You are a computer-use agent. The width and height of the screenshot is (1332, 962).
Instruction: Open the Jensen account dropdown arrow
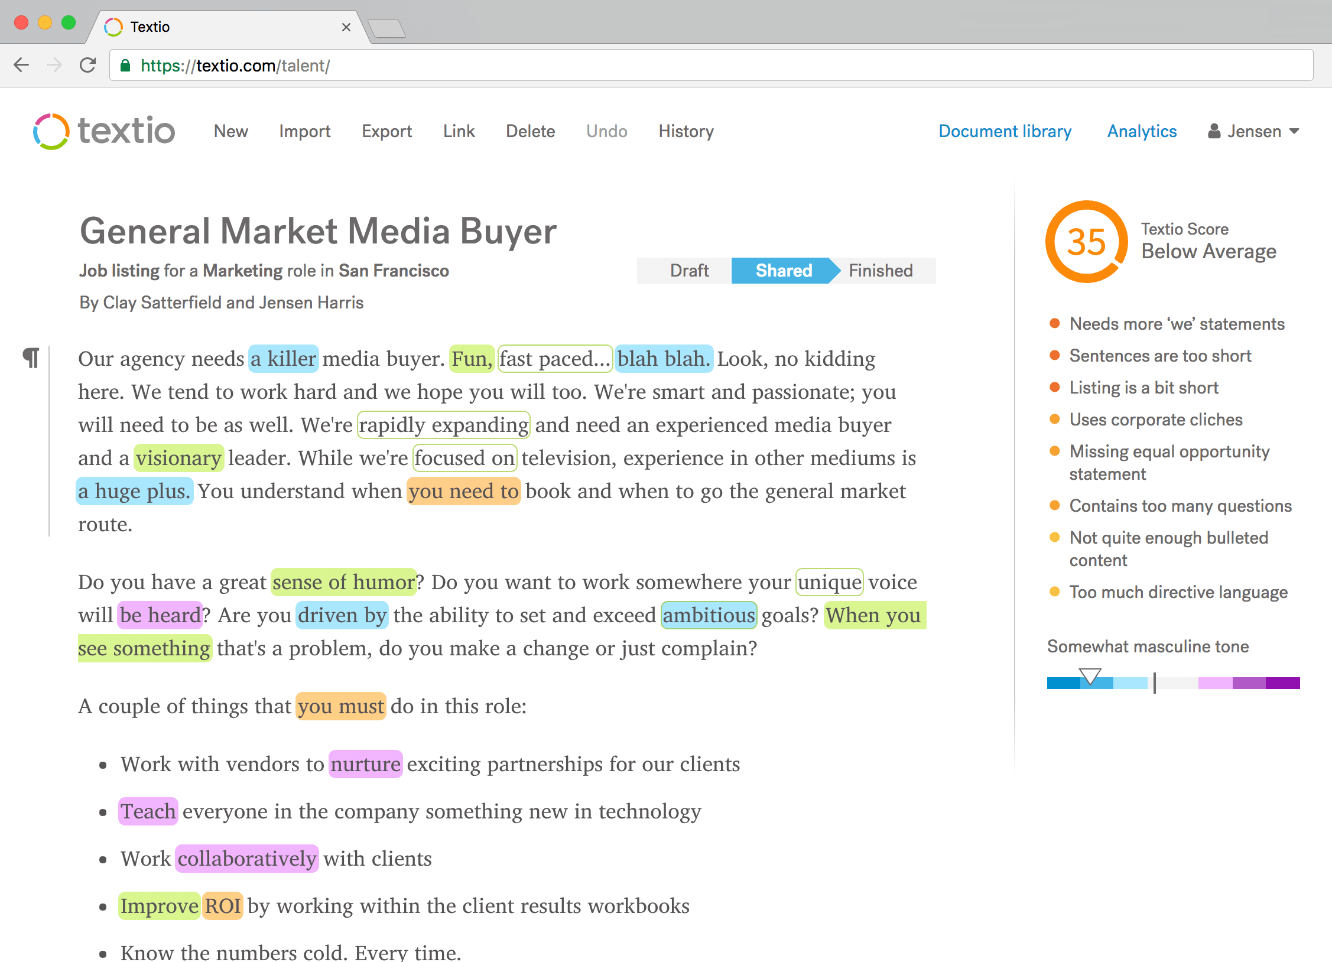1294,131
